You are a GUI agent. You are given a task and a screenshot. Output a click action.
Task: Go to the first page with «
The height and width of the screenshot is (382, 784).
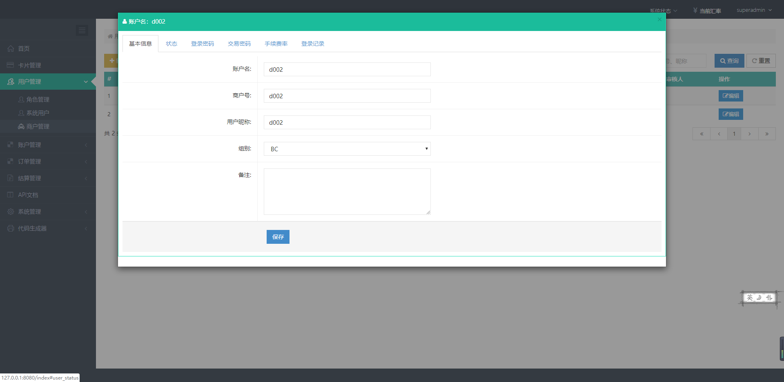pos(702,134)
